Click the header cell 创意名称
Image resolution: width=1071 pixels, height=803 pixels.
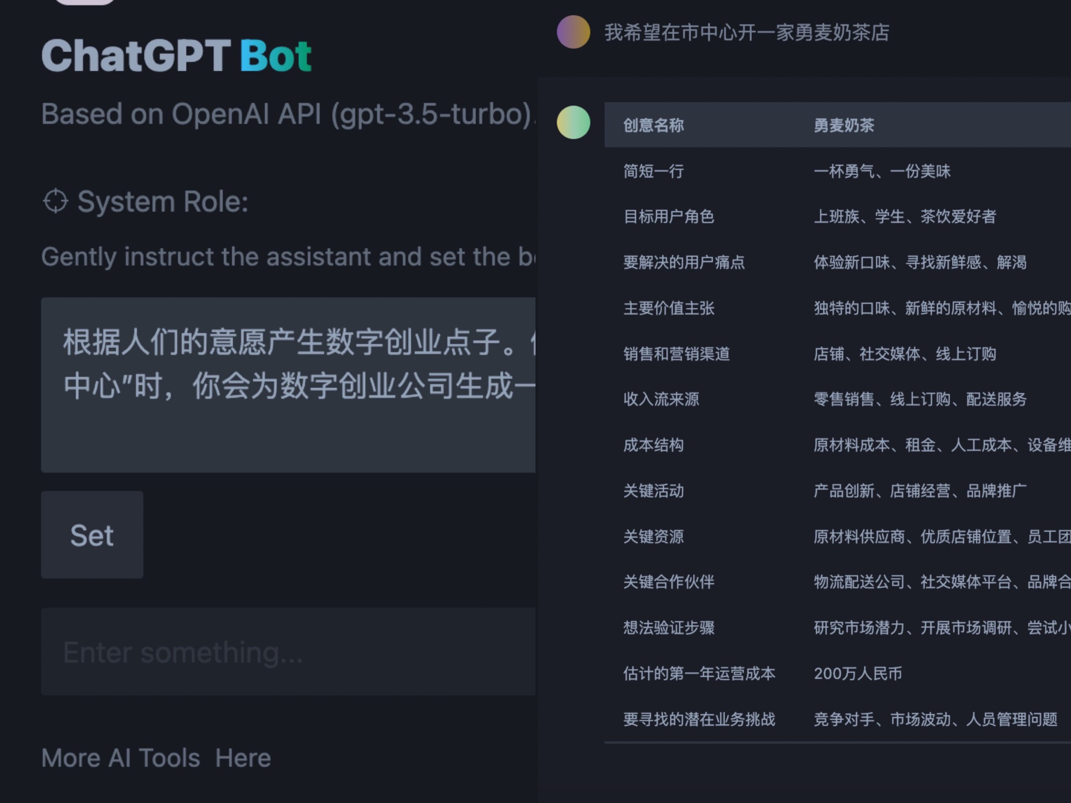pyautogui.click(x=653, y=126)
